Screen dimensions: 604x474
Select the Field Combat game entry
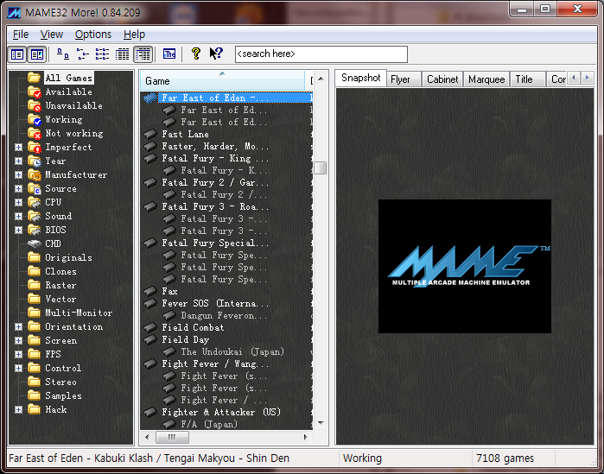[193, 328]
